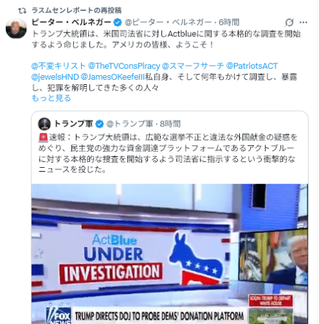The height and width of the screenshot is (324, 319).
Task: Click the ラスムセンレポートの再投稿 repost label
Action: pos(77,10)
